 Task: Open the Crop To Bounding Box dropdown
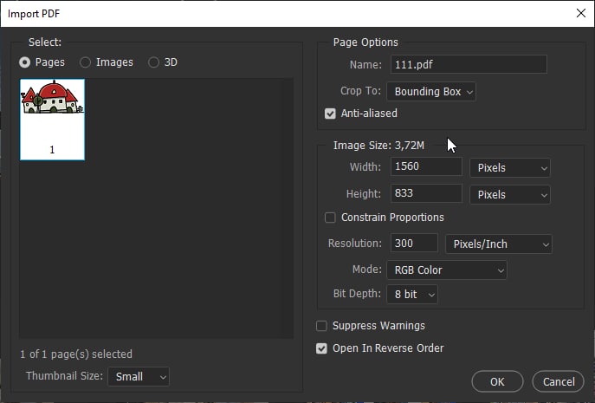(431, 92)
